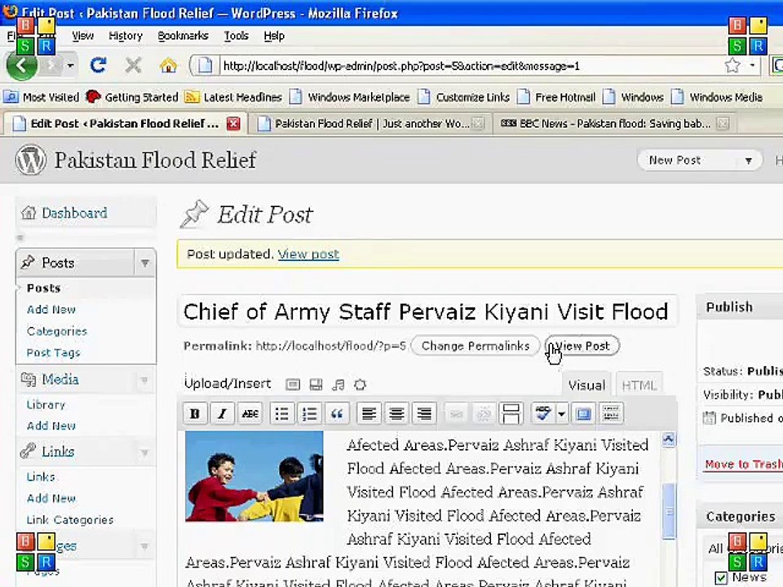Open the View menu
The image size is (783, 587).
[82, 36]
